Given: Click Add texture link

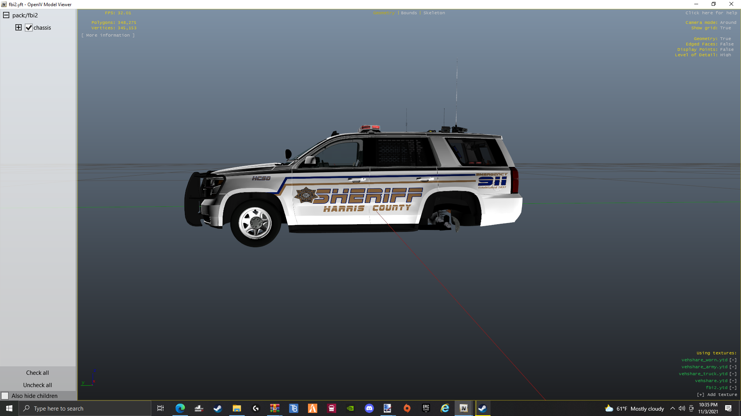Looking at the screenshot, I should pos(717,395).
